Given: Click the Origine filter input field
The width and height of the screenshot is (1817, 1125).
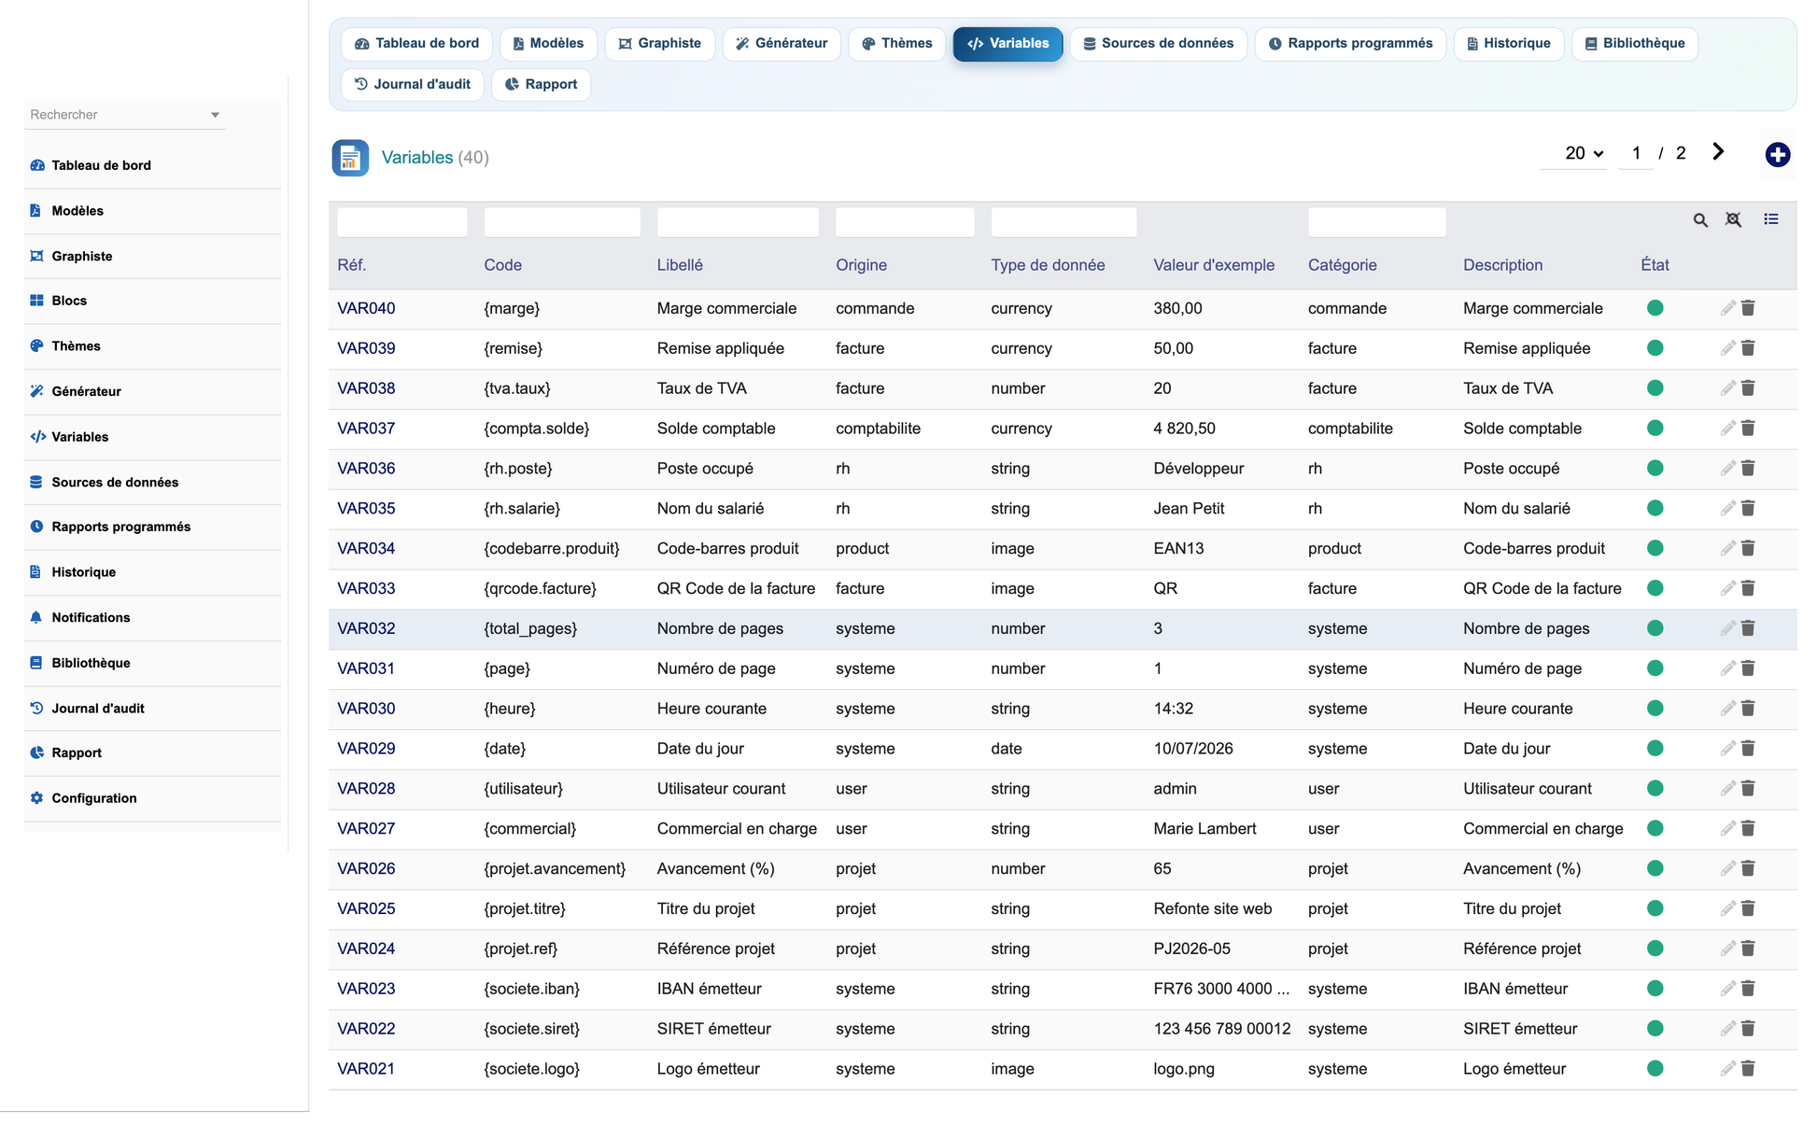Looking at the screenshot, I should point(905,222).
